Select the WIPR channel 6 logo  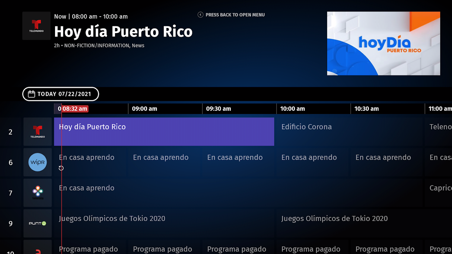click(38, 162)
